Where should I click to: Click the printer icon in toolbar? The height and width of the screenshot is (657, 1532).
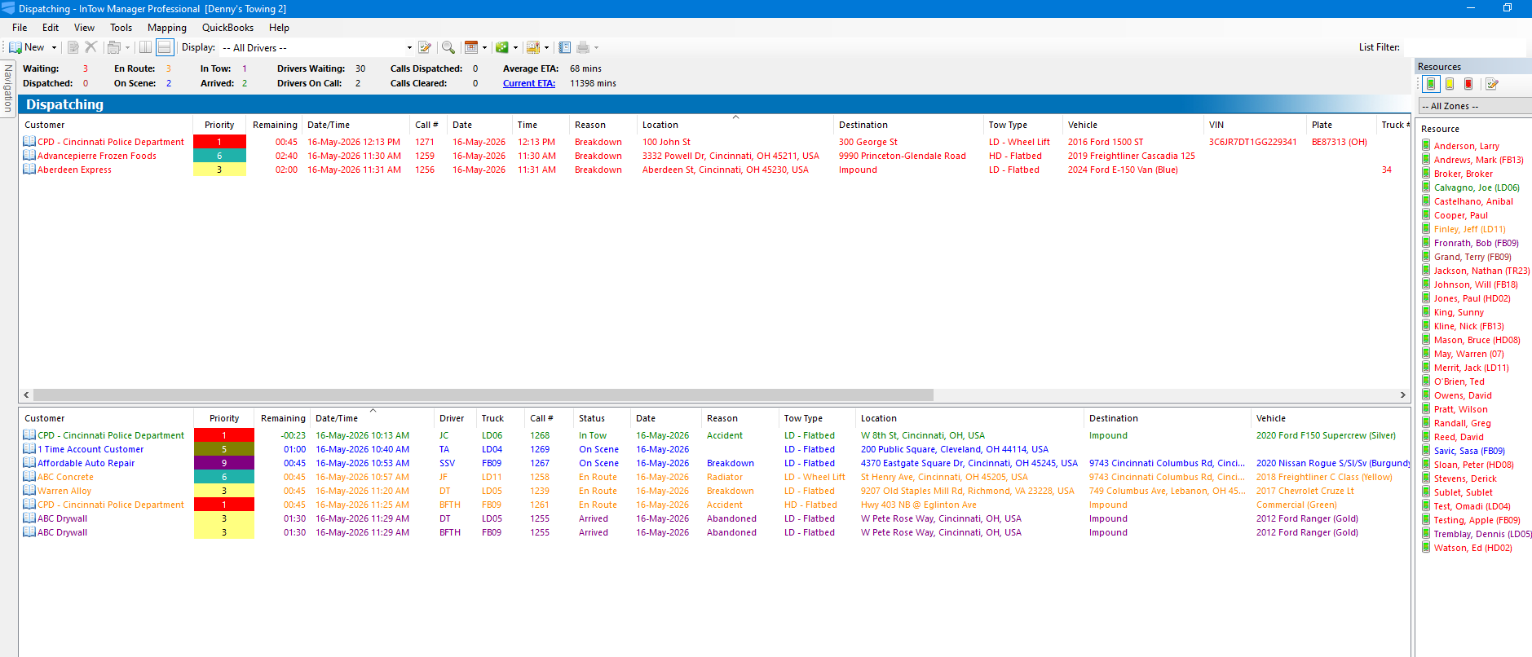583,47
